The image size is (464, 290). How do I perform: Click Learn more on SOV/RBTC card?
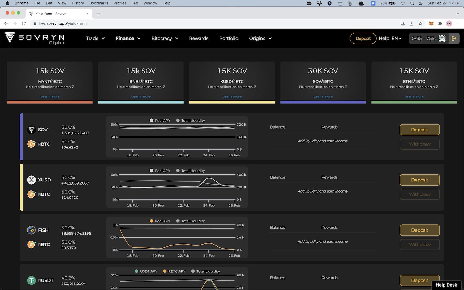[323, 96]
